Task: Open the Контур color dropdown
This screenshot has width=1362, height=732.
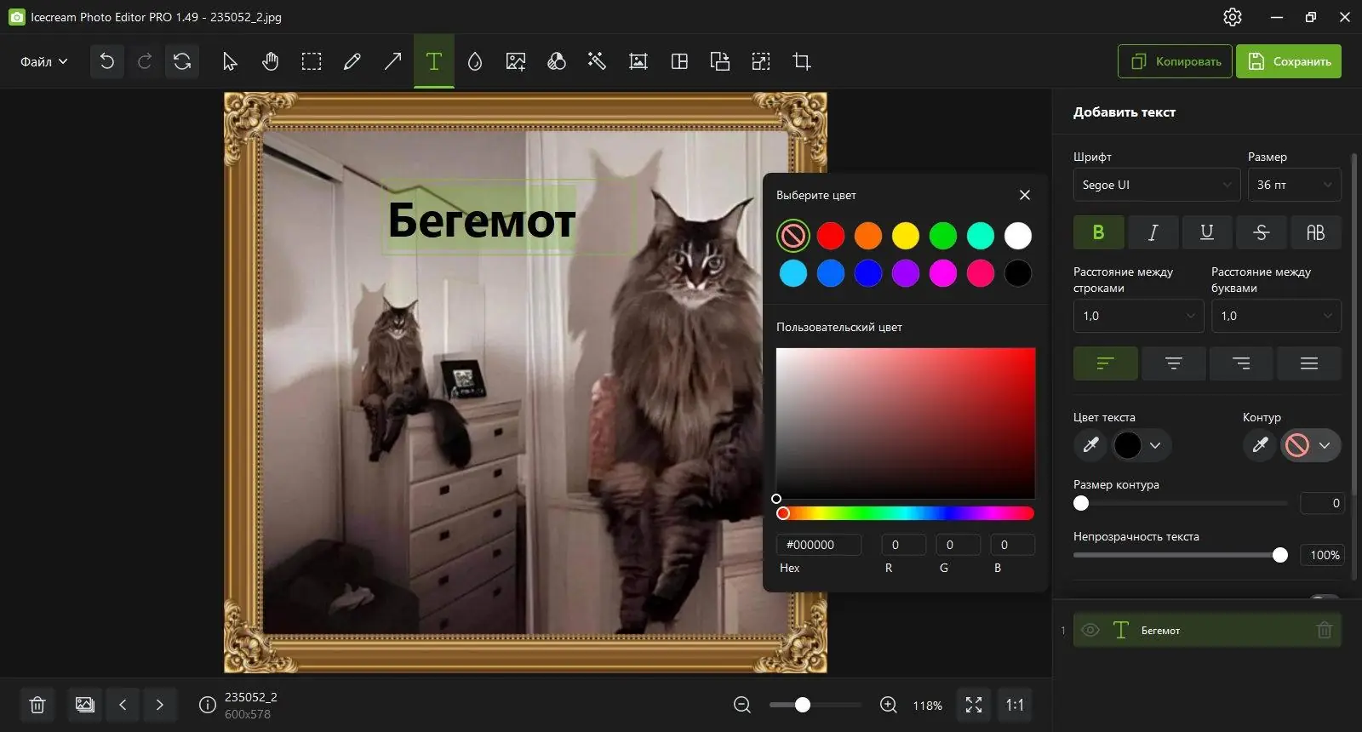Action: click(1310, 444)
